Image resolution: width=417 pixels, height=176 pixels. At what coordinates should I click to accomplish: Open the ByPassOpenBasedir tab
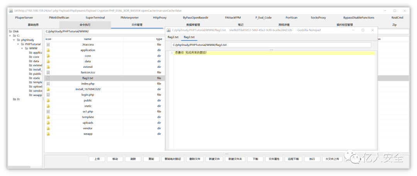(x=196, y=18)
